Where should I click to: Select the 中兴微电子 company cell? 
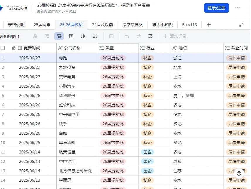pyautogui.click(x=77, y=114)
